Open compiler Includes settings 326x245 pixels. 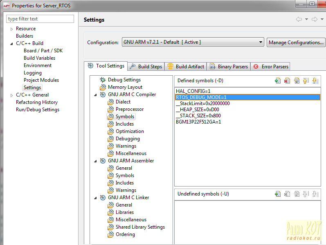click(125, 124)
